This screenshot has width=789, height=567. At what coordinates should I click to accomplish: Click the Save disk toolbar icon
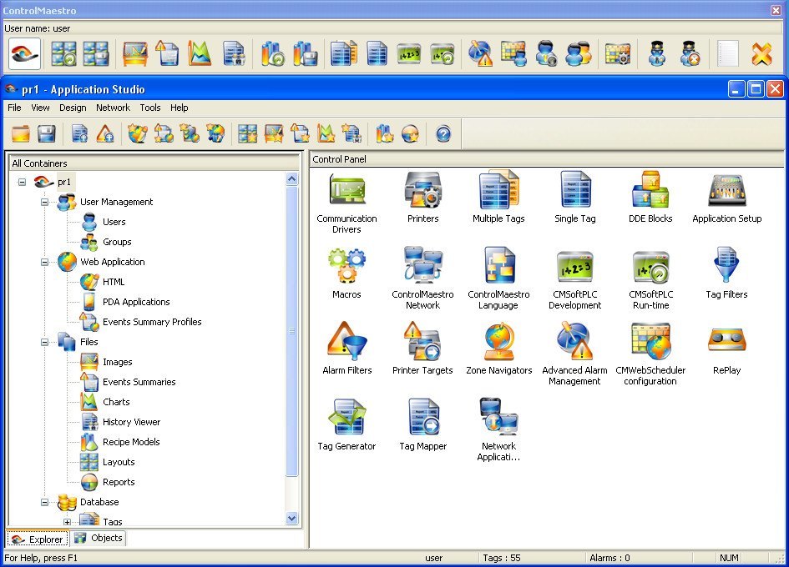[x=47, y=133]
